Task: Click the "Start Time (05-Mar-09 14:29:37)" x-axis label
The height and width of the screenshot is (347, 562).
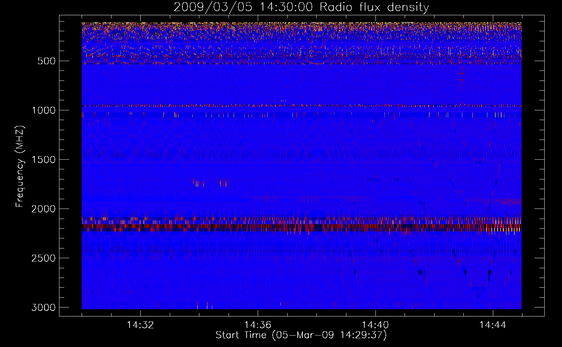Action: (x=301, y=335)
